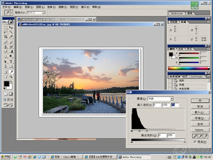Open the Color palette flyout menu

tap(208, 49)
